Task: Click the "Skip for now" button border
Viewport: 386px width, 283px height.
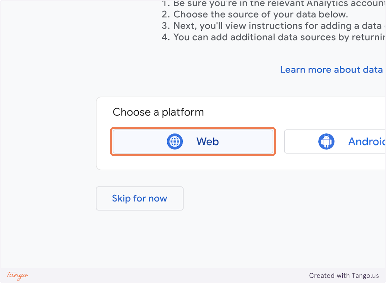Action: click(139, 188)
